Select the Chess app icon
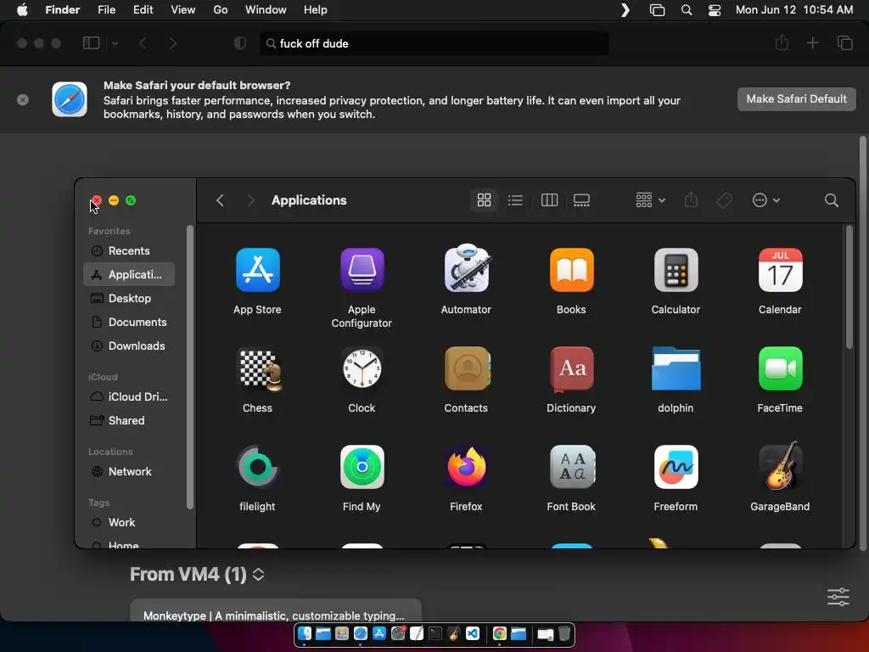This screenshot has height=652, width=869. pyautogui.click(x=259, y=368)
